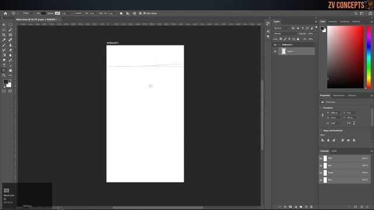Click the hue slider in Color panel
This screenshot has height=210, width=374.
click(369, 57)
